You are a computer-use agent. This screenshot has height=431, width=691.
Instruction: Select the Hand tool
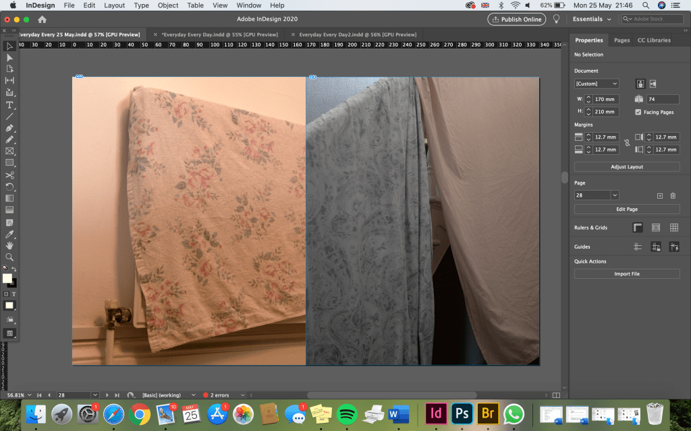coord(9,246)
